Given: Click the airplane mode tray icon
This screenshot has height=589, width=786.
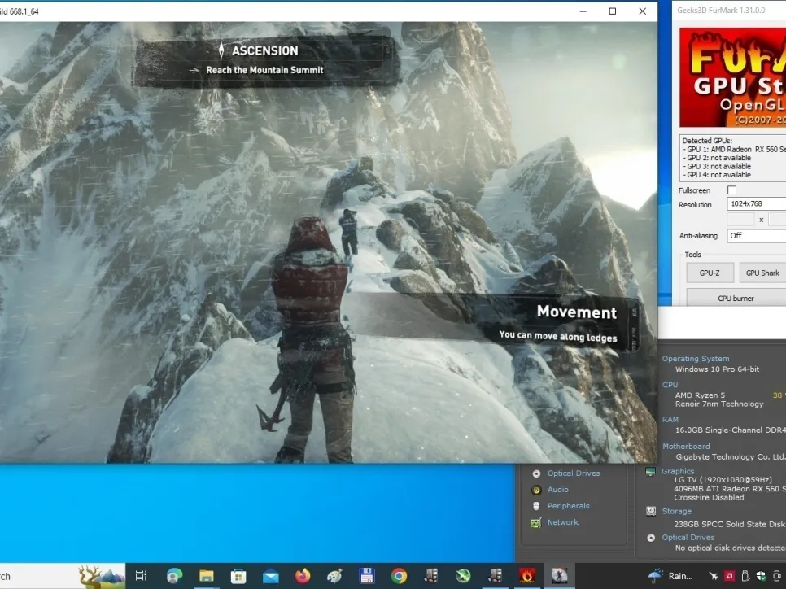Looking at the screenshot, I should [x=713, y=577].
